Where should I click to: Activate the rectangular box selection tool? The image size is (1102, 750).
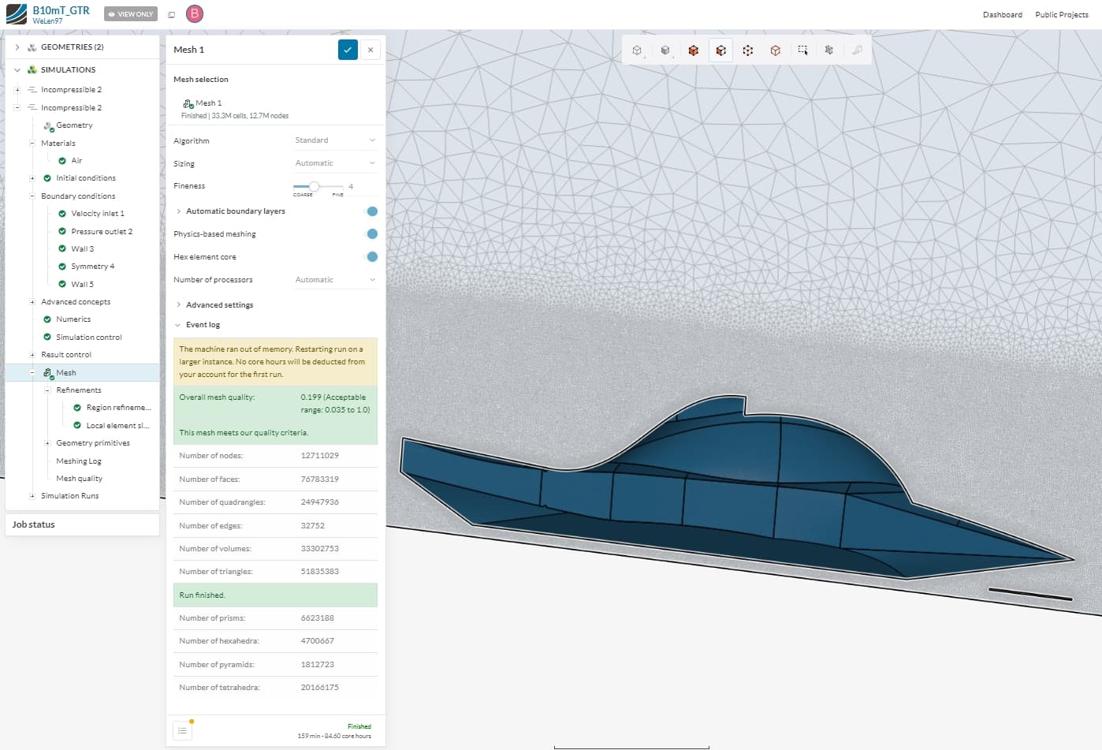802,50
